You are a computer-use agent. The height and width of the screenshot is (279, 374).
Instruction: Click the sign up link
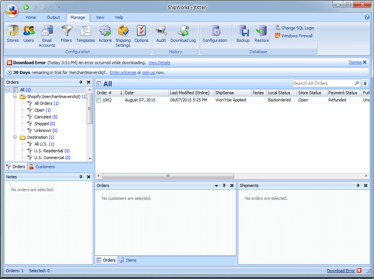click(x=149, y=72)
